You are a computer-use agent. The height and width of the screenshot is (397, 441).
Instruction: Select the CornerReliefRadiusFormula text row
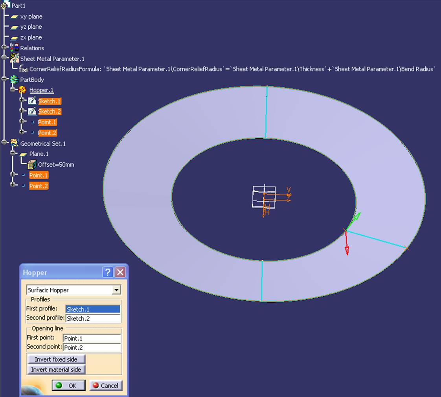coord(232,69)
